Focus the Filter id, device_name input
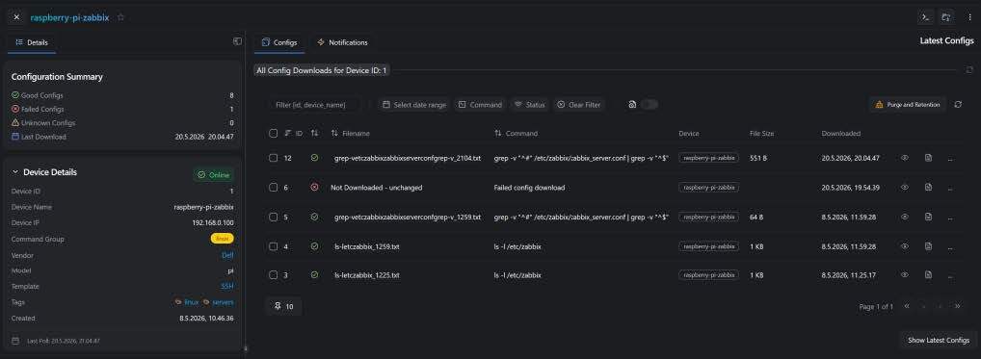 point(314,105)
